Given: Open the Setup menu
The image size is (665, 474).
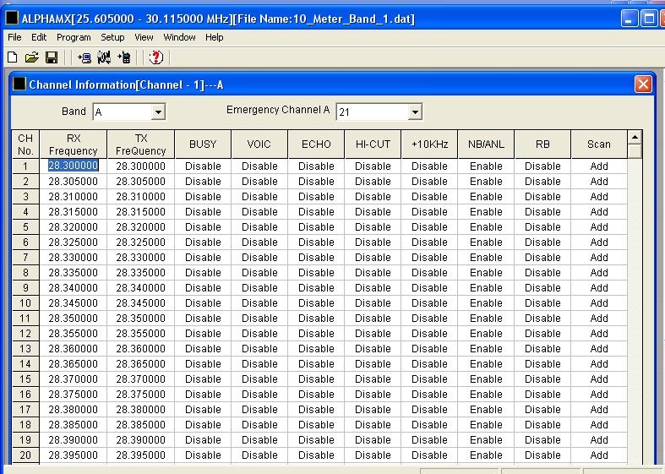Looking at the screenshot, I should point(112,37).
